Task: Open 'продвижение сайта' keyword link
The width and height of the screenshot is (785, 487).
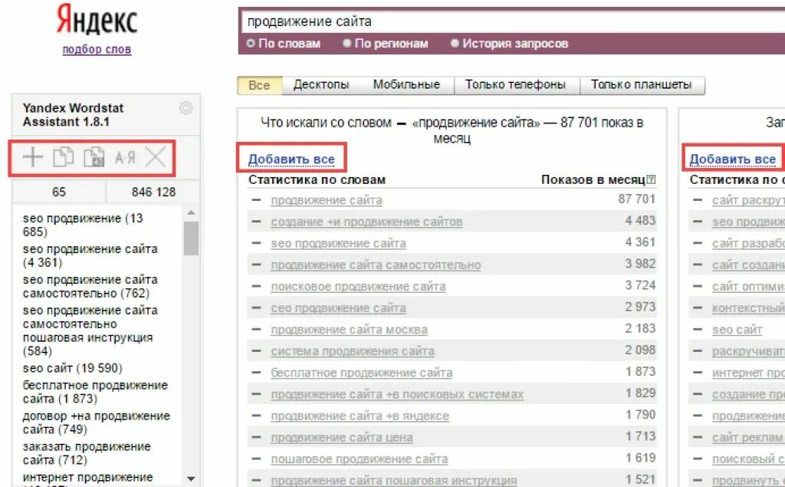Action: 327,200
